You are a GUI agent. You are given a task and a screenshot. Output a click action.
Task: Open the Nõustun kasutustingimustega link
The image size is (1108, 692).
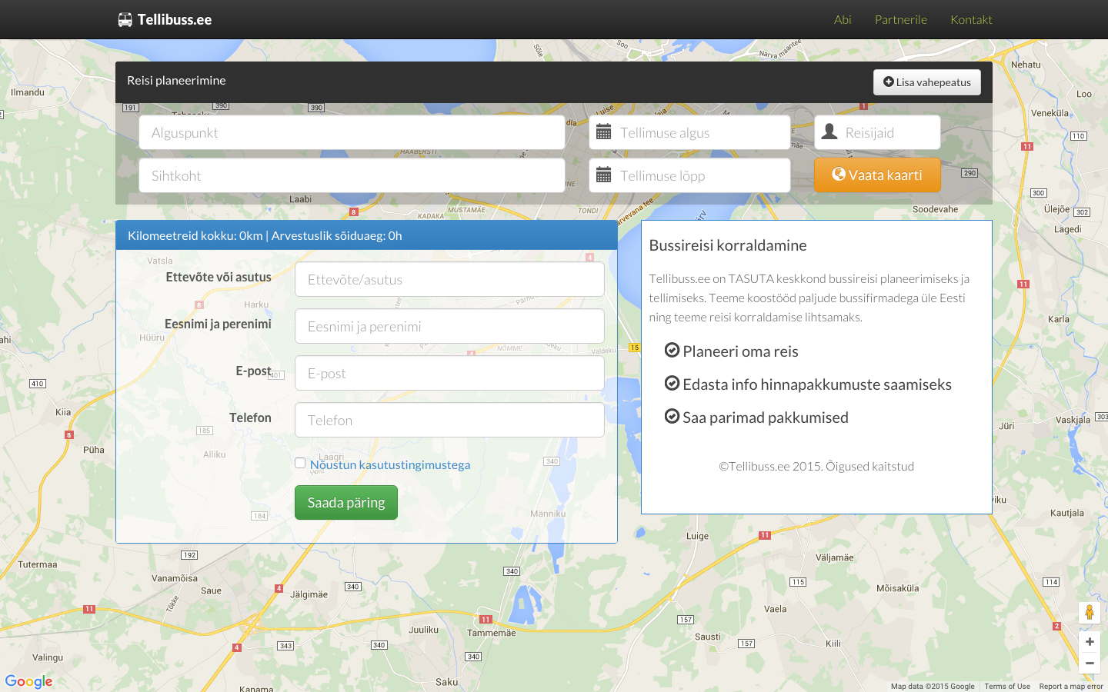coord(390,464)
